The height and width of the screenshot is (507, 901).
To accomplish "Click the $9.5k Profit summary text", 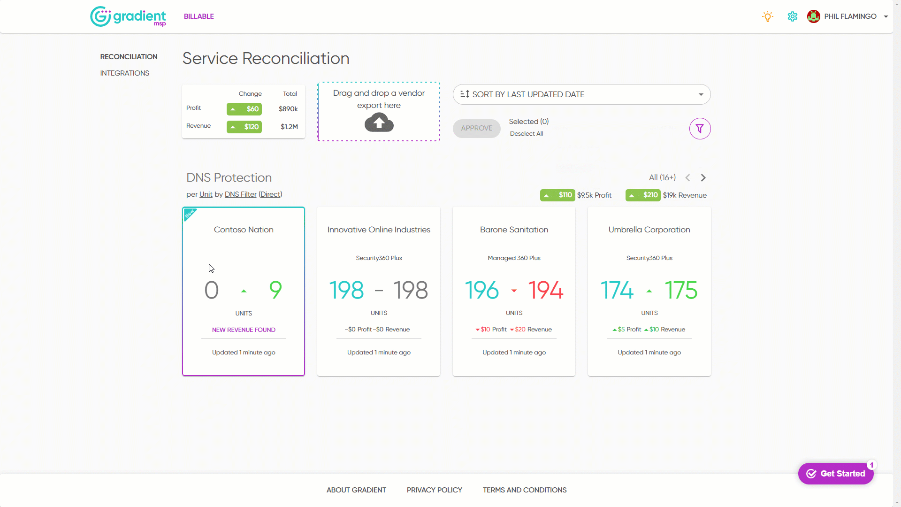I will click(x=594, y=195).
